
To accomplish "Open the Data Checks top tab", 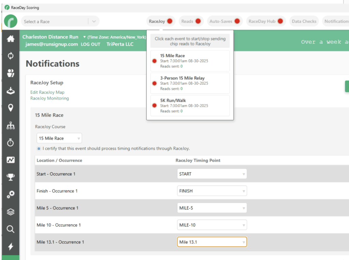I will [304, 21].
